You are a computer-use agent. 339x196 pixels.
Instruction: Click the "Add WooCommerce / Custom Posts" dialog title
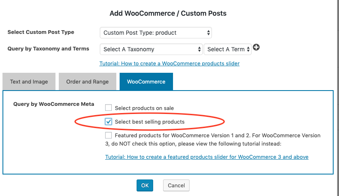tap(168, 13)
